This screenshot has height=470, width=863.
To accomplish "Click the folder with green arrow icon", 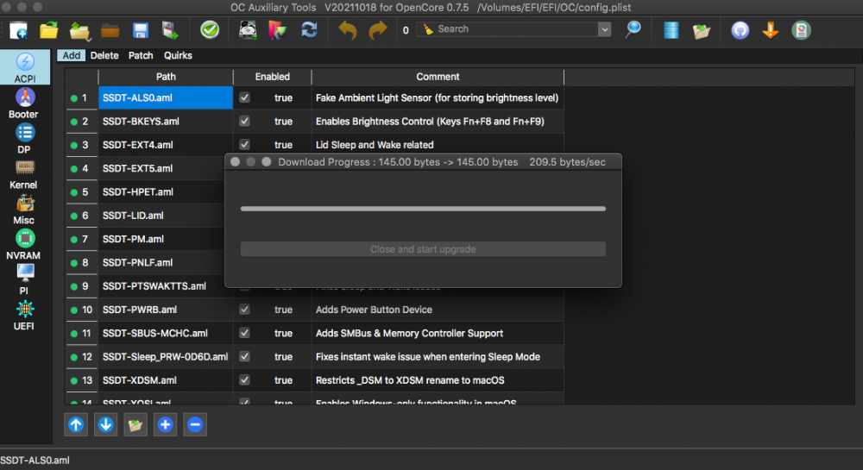I will pyautogui.click(x=701, y=31).
